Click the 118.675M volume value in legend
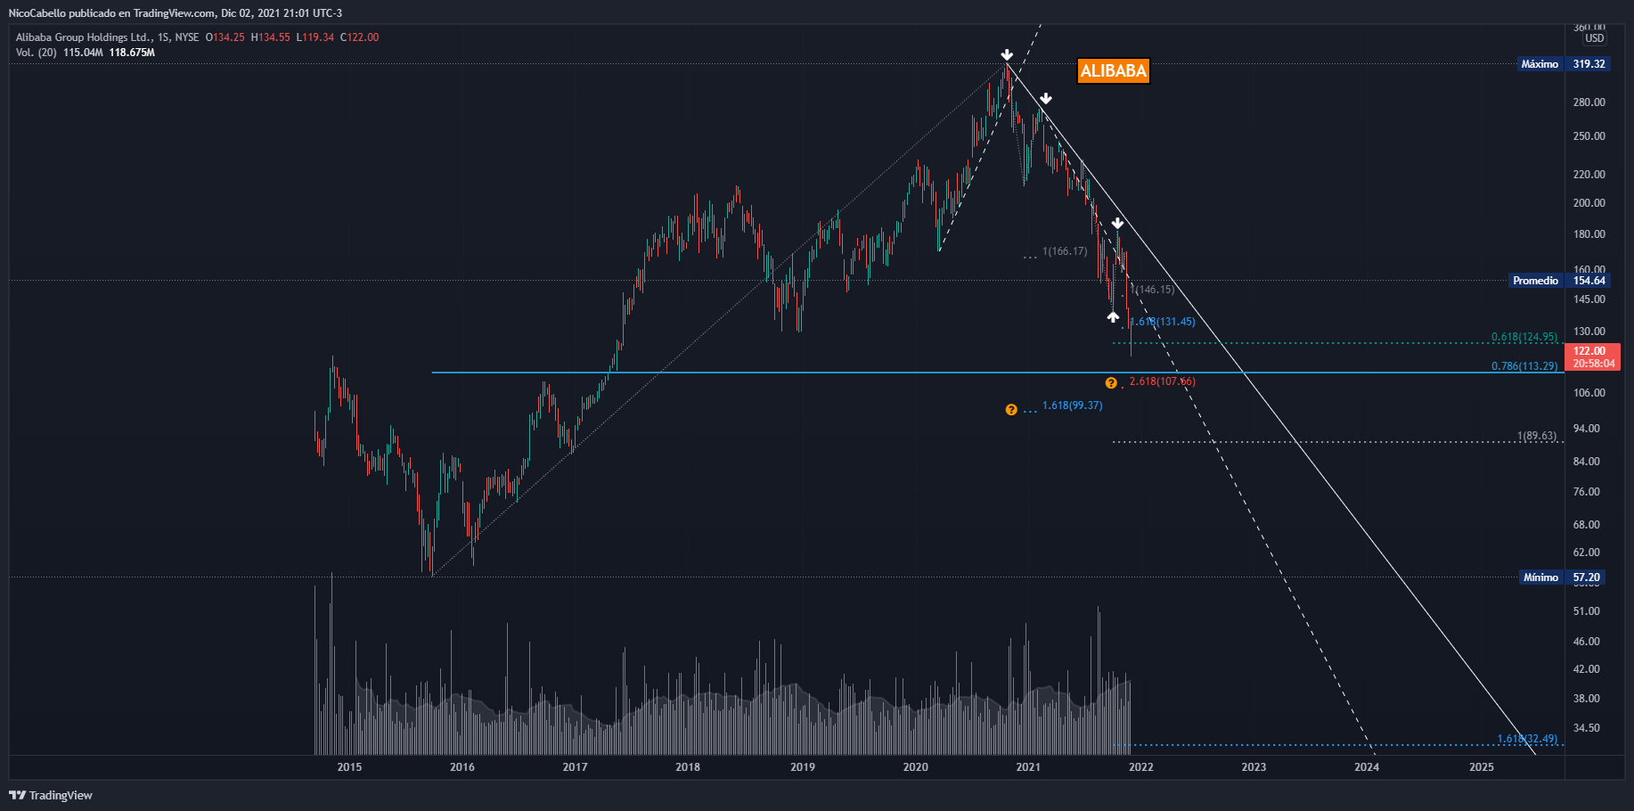 click(x=132, y=53)
